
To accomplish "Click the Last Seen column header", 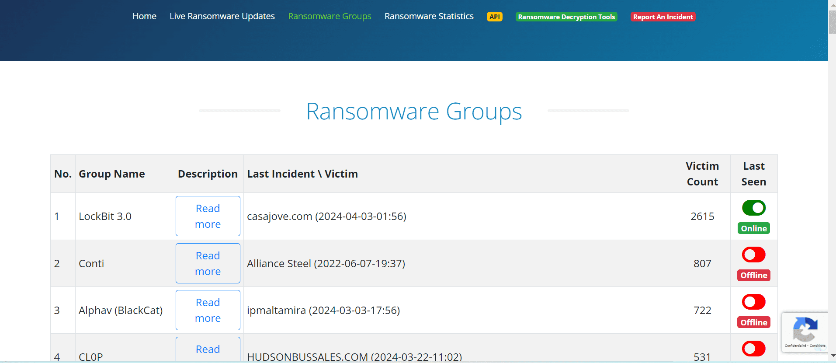I will 754,174.
